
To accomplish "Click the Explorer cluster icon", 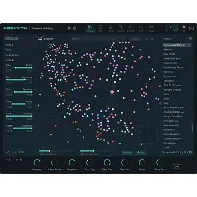I will tap(40, 39).
